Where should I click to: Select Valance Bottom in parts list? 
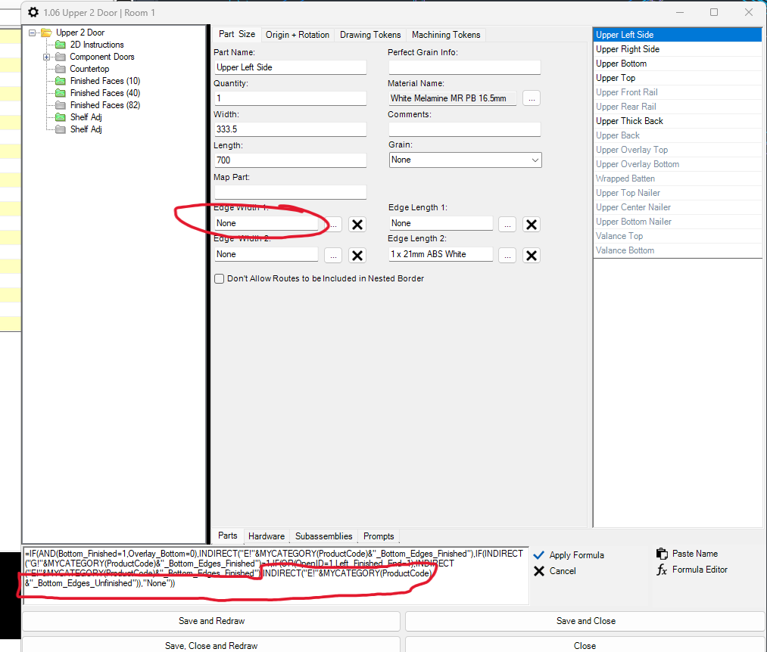678,250
